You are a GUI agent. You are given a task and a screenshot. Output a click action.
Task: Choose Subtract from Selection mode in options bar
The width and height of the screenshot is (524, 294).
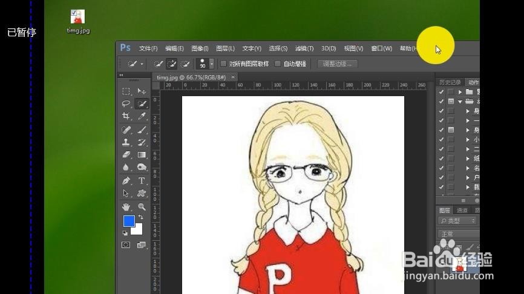click(185, 64)
